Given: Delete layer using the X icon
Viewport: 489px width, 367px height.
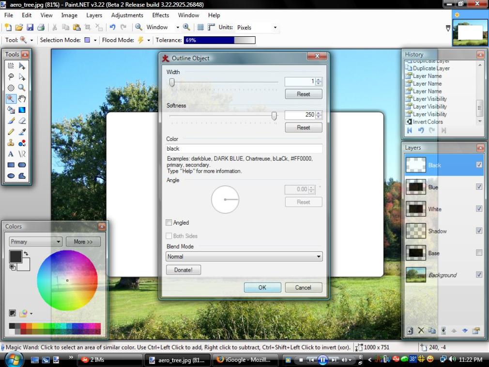Looking at the screenshot, I should 421,331.
